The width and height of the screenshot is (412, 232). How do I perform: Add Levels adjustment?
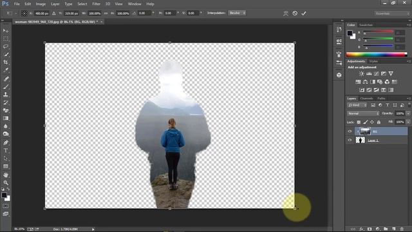[369, 73]
